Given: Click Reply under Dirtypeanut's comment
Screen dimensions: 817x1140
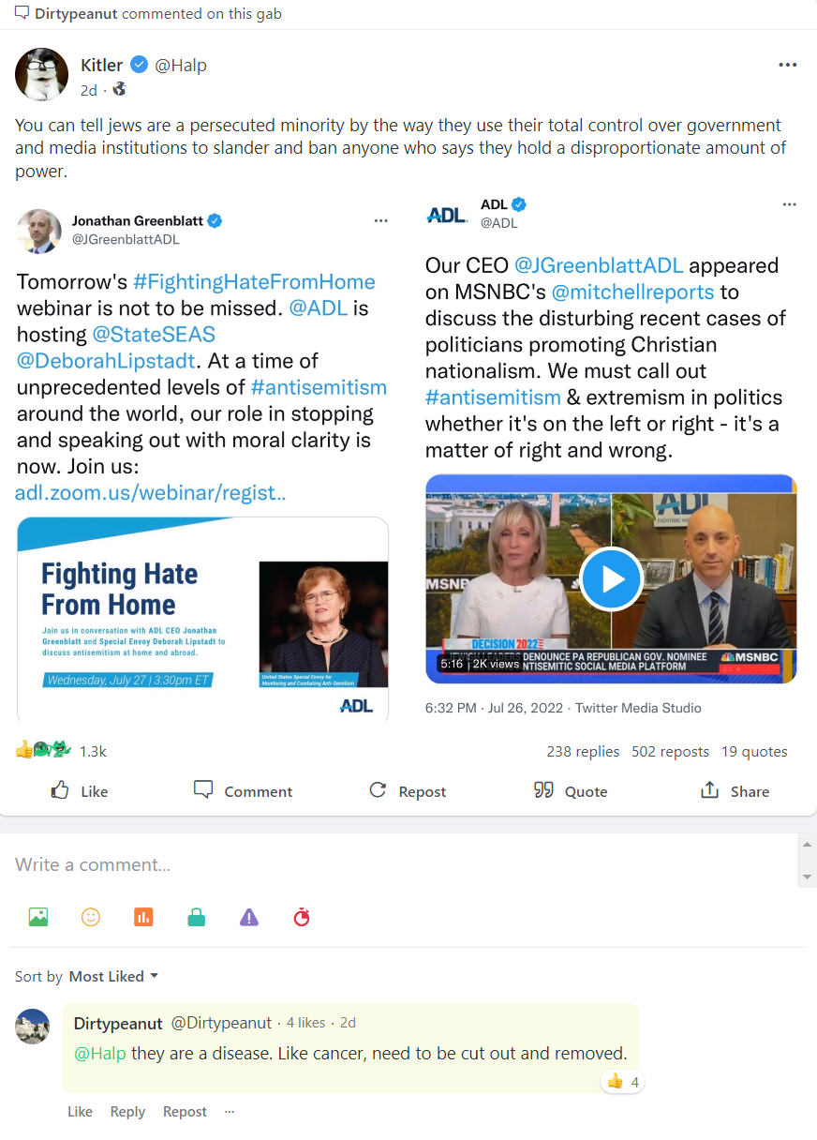Looking at the screenshot, I should 127,1111.
